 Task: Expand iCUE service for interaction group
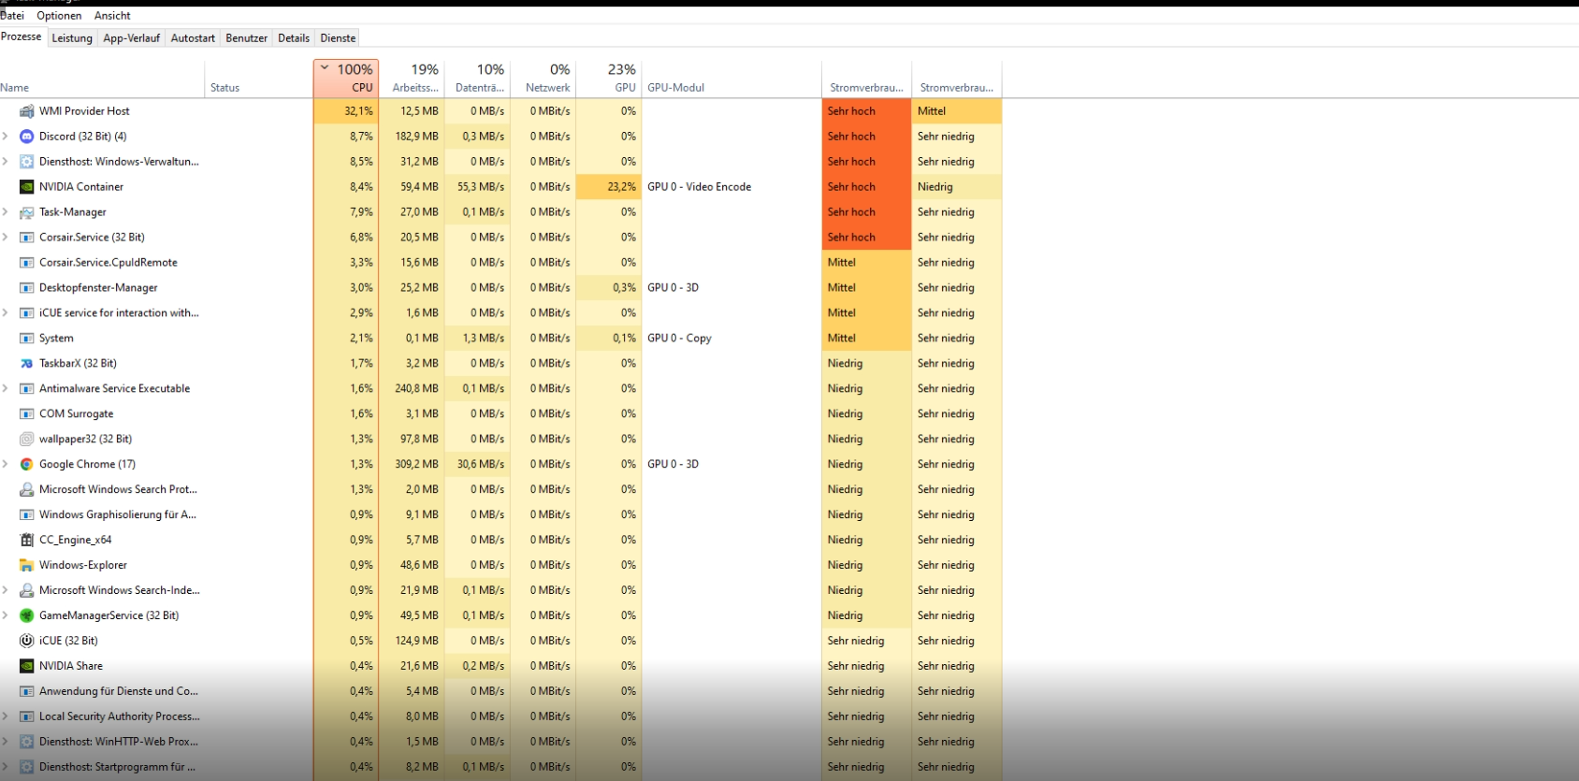coord(6,313)
